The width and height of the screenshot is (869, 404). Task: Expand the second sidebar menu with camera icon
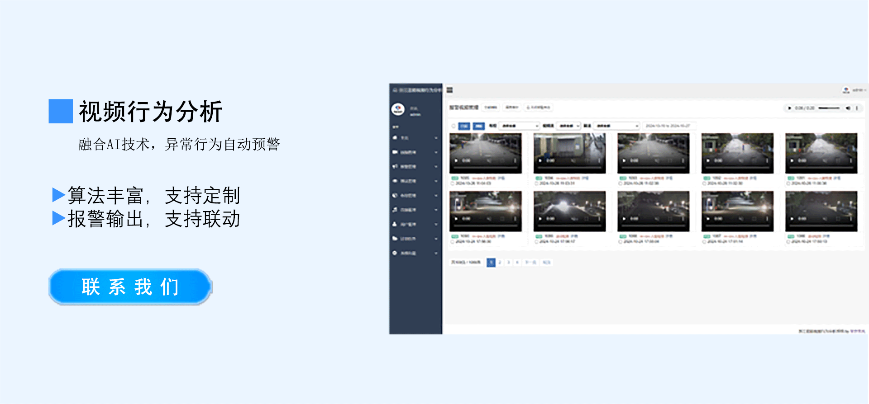point(415,152)
